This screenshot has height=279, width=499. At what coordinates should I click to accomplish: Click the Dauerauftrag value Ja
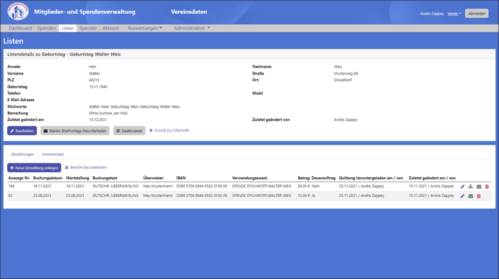tap(313, 196)
